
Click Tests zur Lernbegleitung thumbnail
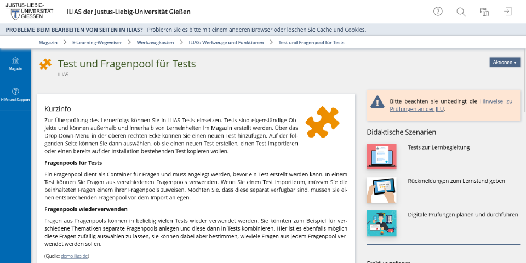381,156
